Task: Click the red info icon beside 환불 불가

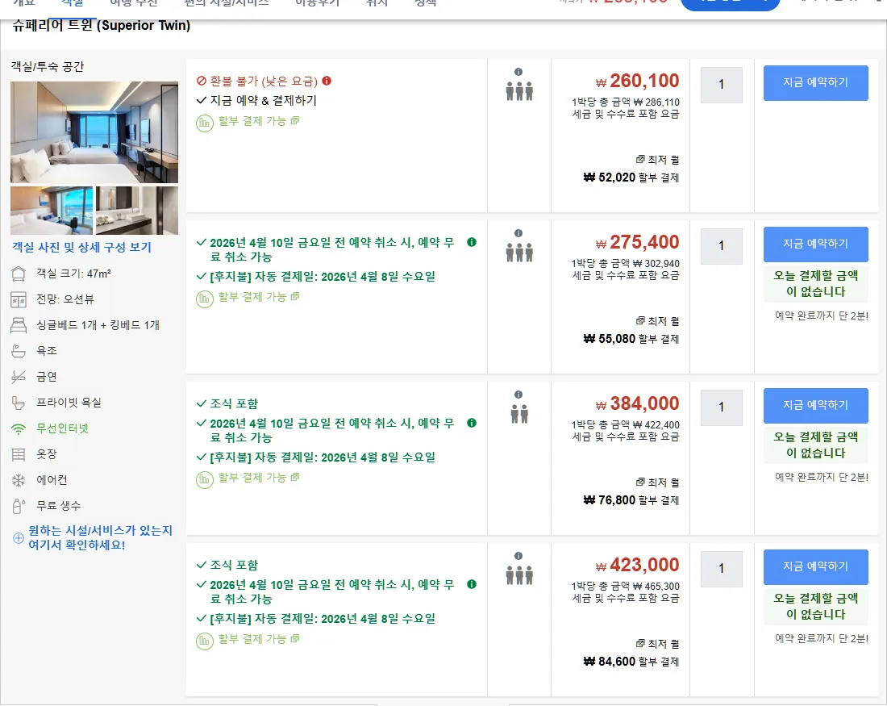Action: 327,81
